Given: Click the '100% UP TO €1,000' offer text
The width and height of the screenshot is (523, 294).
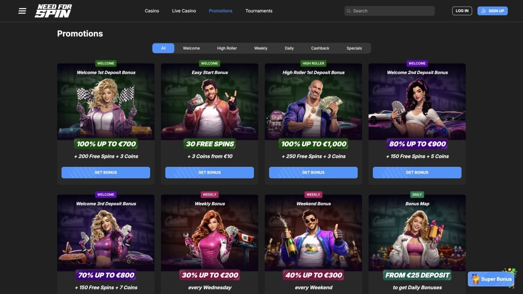Looking at the screenshot, I should pos(314,144).
